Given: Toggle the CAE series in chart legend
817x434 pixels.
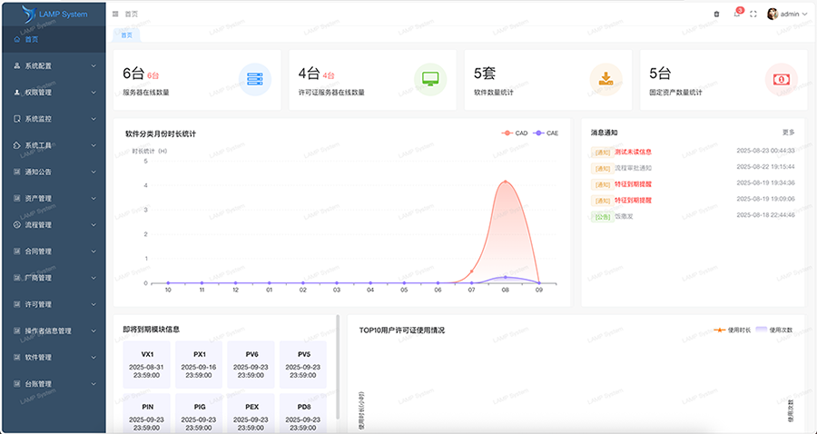Looking at the screenshot, I should pos(546,133).
